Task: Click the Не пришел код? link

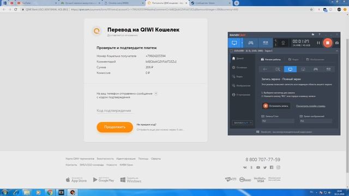Action: [147, 125]
